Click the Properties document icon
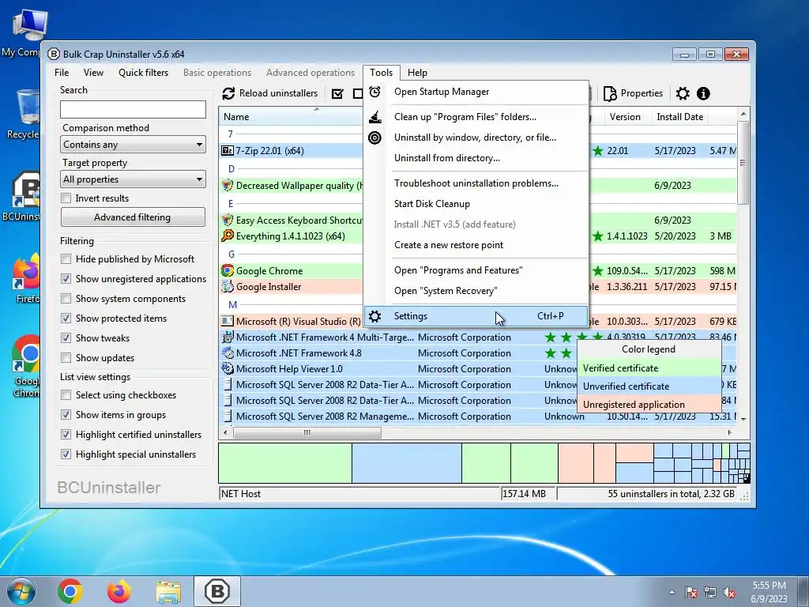Viewport: 809px width, 607px height. coord(610,93)
